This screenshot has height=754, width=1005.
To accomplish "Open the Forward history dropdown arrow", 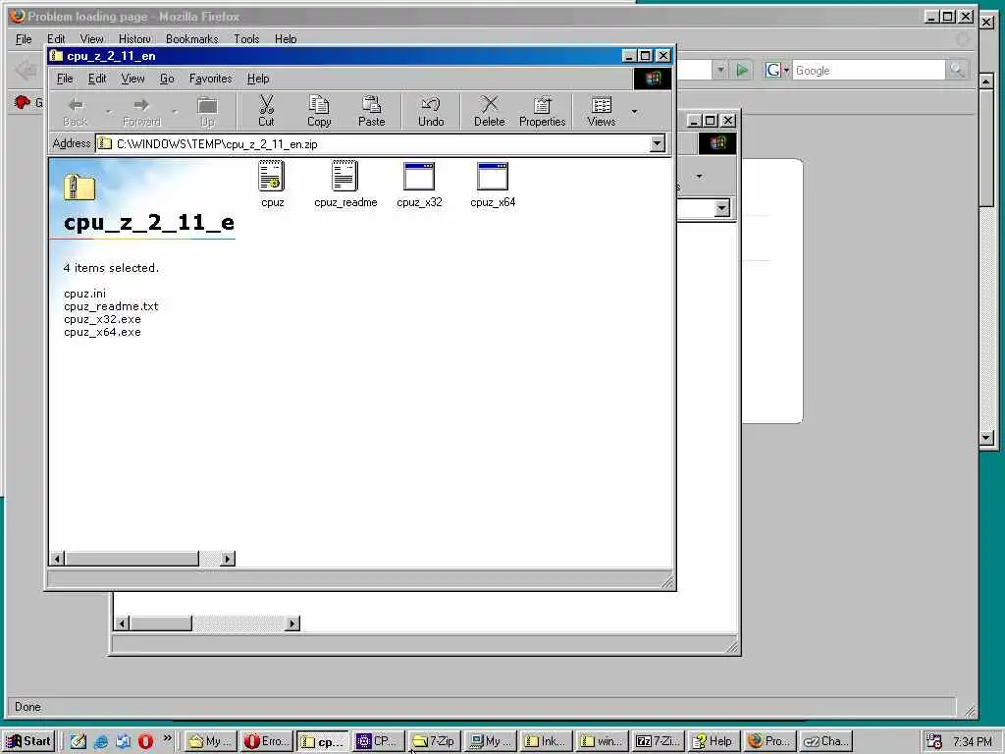I will pos(175,112).
